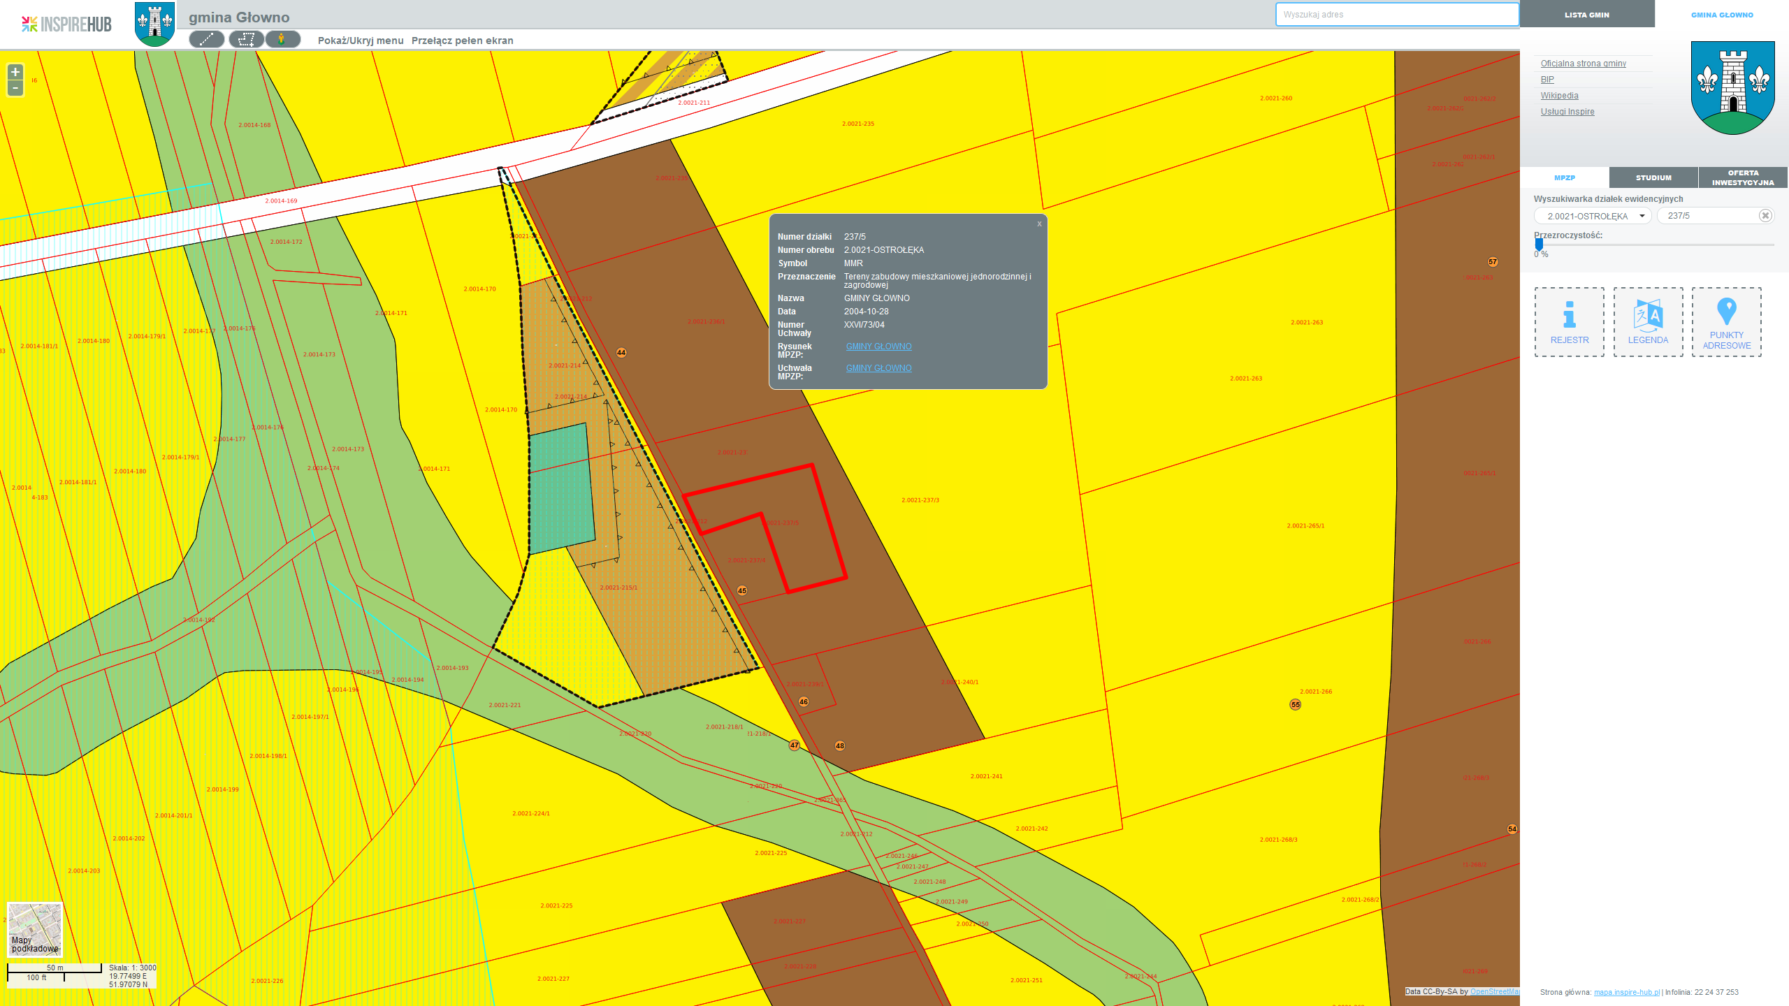
Task: Activate the street view pegman tool
Action: pyautogui.click(x=282, y=40)
